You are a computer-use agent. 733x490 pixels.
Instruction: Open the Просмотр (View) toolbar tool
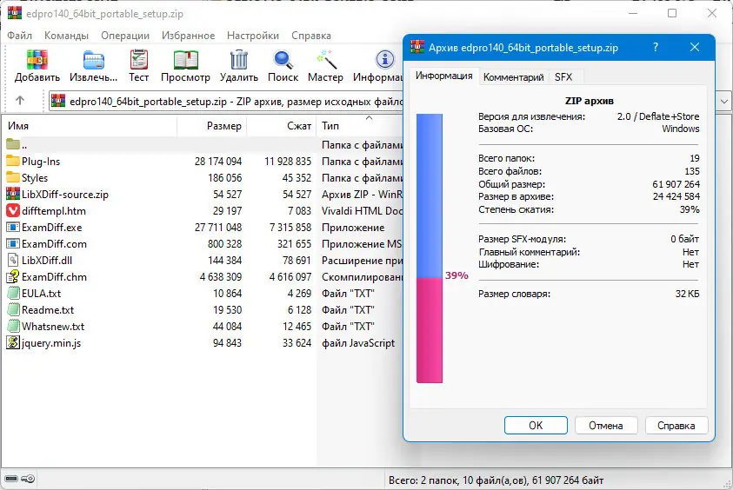tap(185, 60)
